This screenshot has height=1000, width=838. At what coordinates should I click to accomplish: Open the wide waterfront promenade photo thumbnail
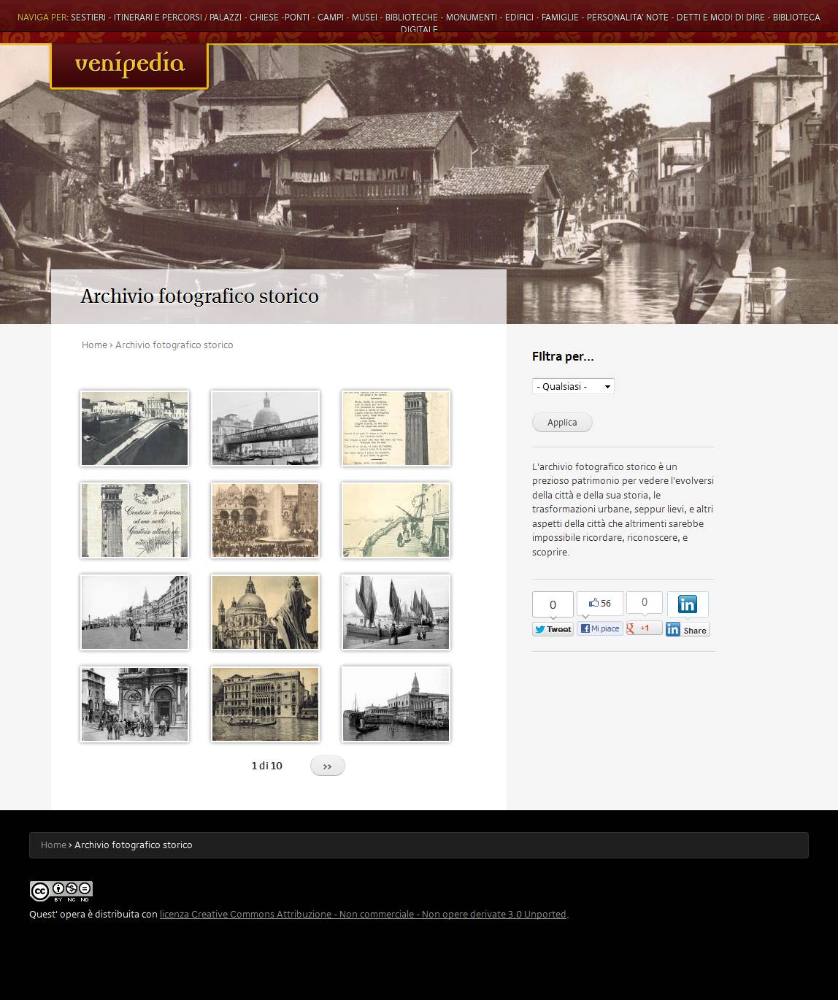tap(134, 612)
